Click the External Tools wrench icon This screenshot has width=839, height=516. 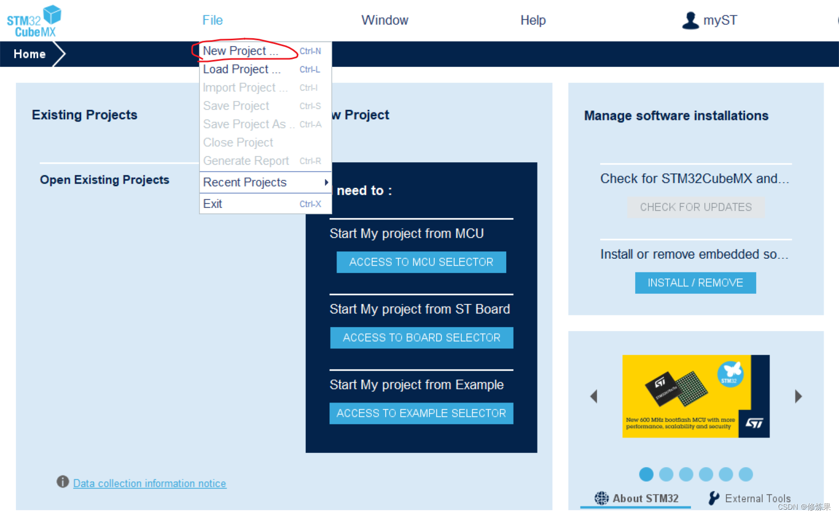point(714,498)
